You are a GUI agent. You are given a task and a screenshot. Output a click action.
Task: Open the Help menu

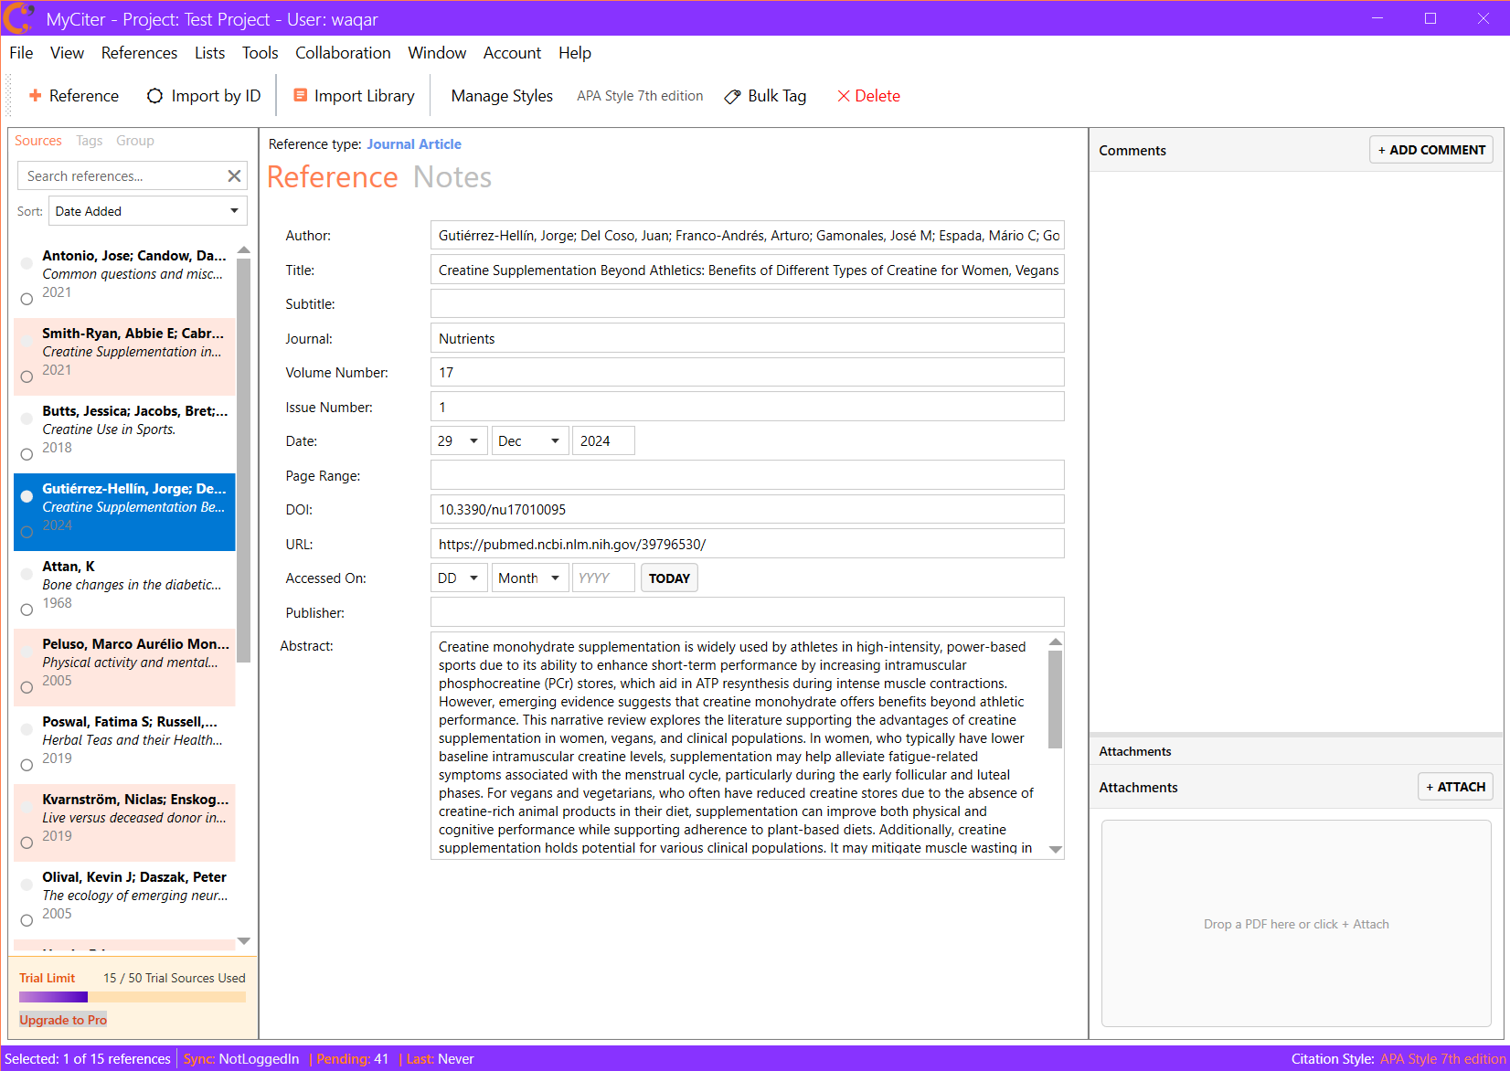coord(575,53)
